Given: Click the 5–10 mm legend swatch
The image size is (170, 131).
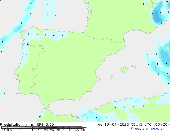Looking at the screenshot, I should click(x=29, y=128).
